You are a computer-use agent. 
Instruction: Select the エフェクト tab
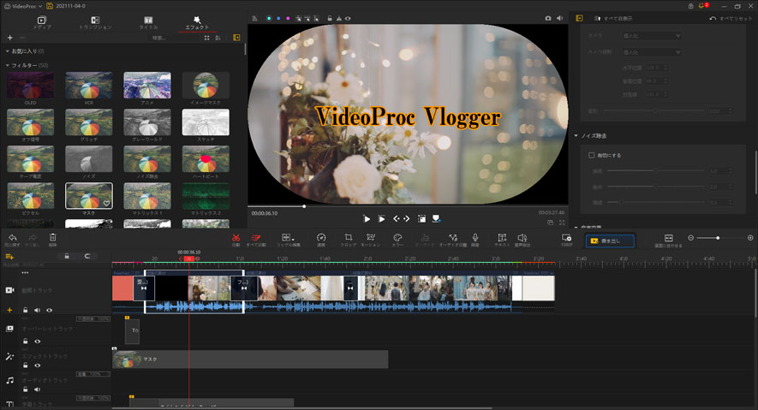(x=197, y=23)
